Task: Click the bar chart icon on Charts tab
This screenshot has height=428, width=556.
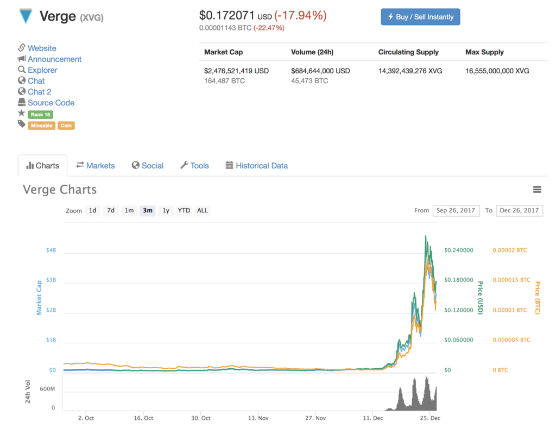Action: (x=30, y=166)
